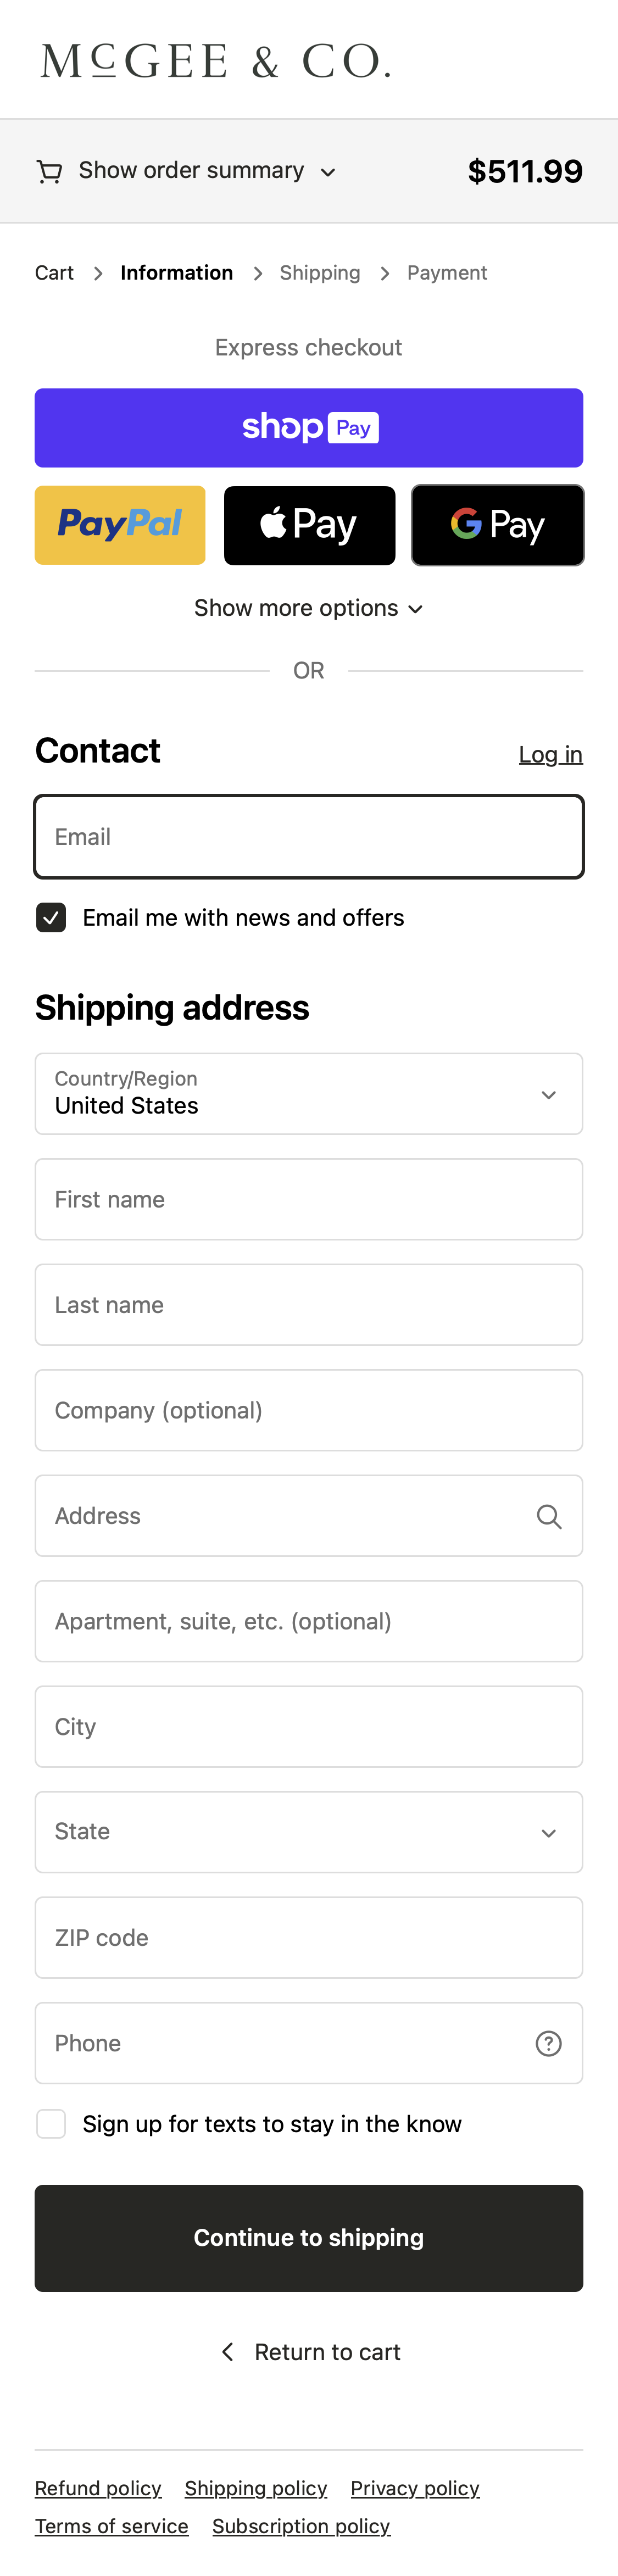Click the Log in link

pyautogui.click(x=550, y=755)
